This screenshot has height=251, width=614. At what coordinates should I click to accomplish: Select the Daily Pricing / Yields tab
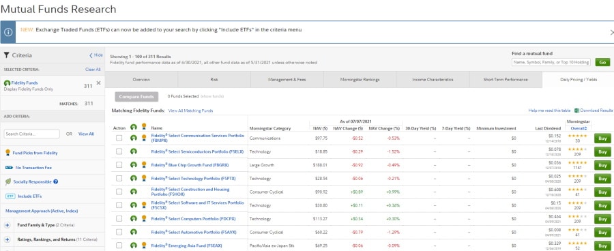[x=578, y=80]
